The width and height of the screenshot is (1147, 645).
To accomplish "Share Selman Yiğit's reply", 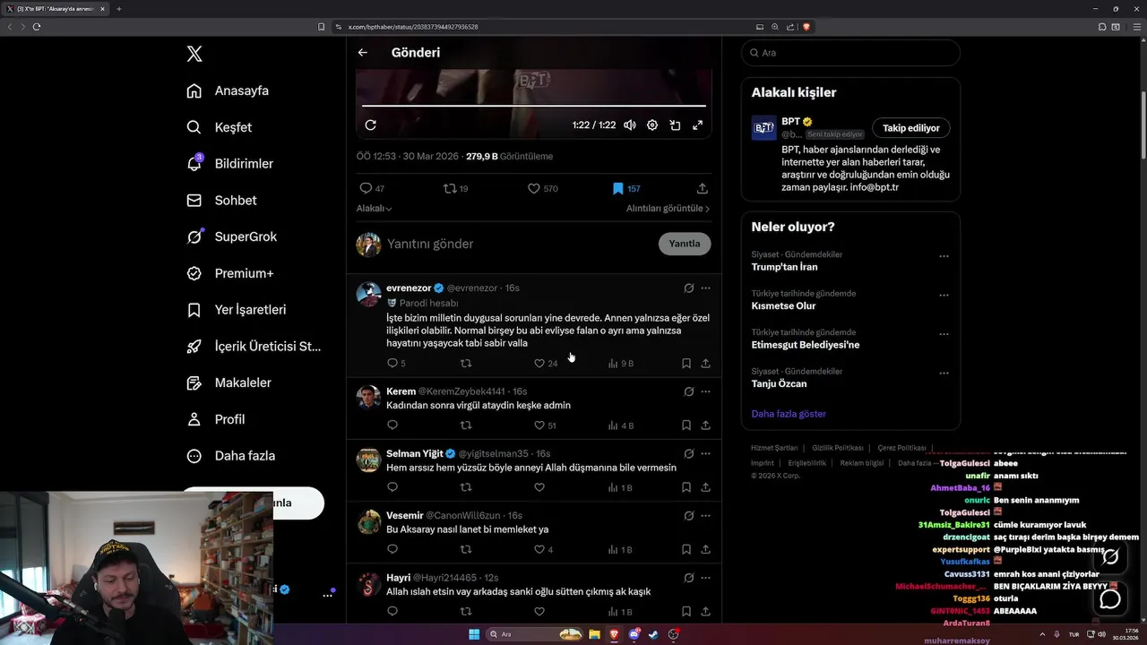I will tap(706, 487).
